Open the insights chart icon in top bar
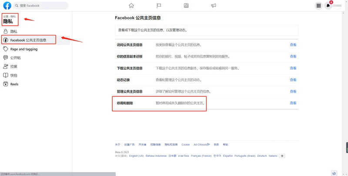Viewport: 348px width, 176px height. click(x=186, y=6)
